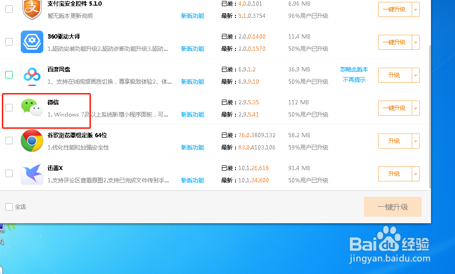Click 一键升级 button for 微信

tap(395, 108)
